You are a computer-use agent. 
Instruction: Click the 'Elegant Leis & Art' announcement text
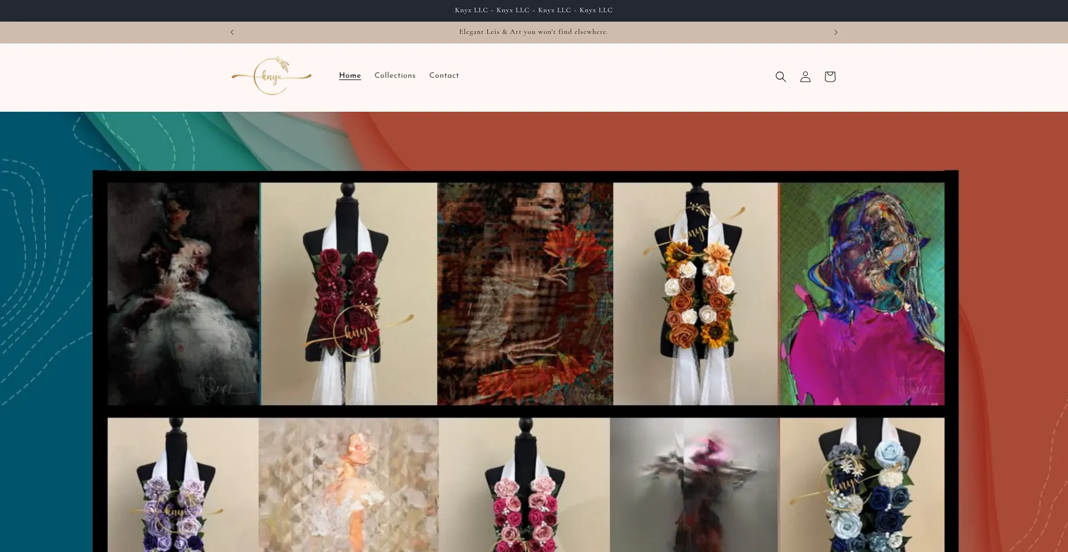[x=534, y=32]
